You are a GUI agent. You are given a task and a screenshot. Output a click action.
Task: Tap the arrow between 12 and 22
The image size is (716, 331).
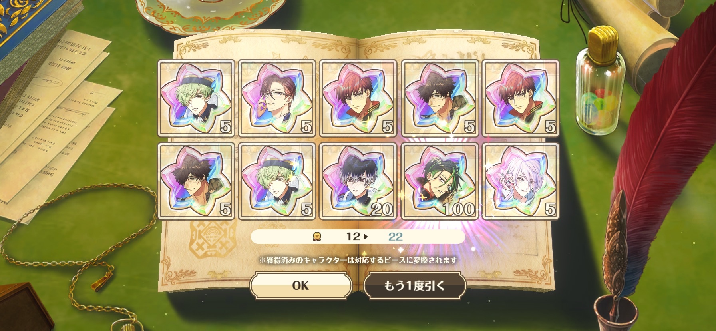click(366, 237)
